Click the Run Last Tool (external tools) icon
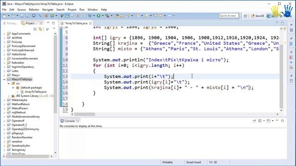 (x=107, y=16)
